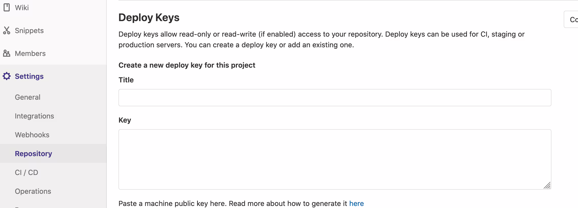Click the Settings gear icon
This screenshot has width=578, height=208.
(7, 76)
